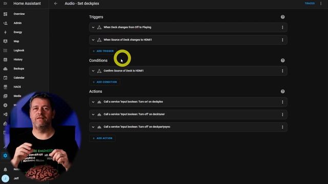Expand 'Confirm Source of Deck is HDMI1' condition

[x=93, y=71]
